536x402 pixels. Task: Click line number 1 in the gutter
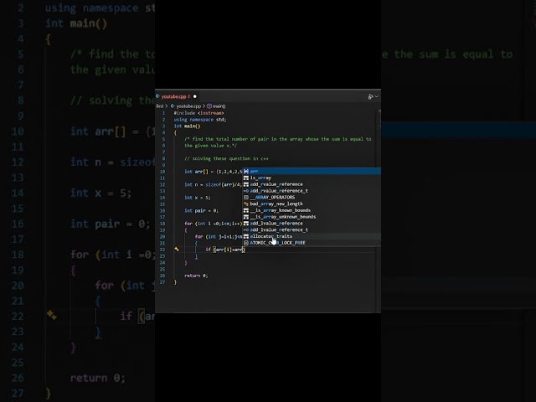(x=164, y=113)
